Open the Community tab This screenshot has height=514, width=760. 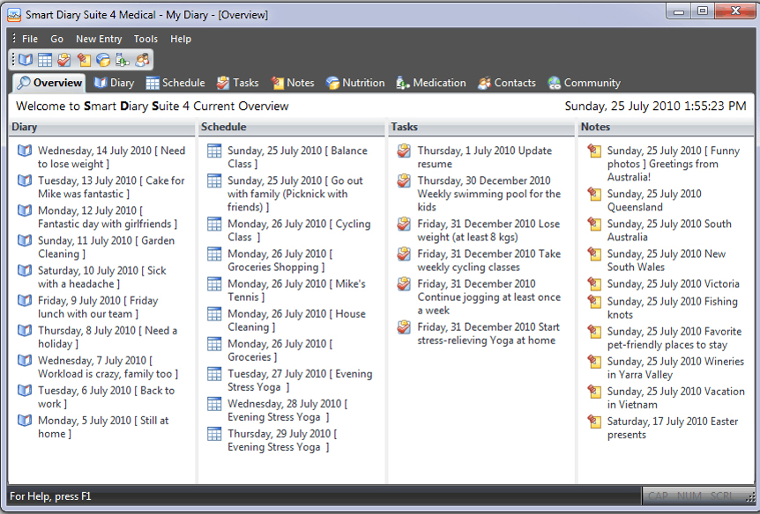[584, 83]
